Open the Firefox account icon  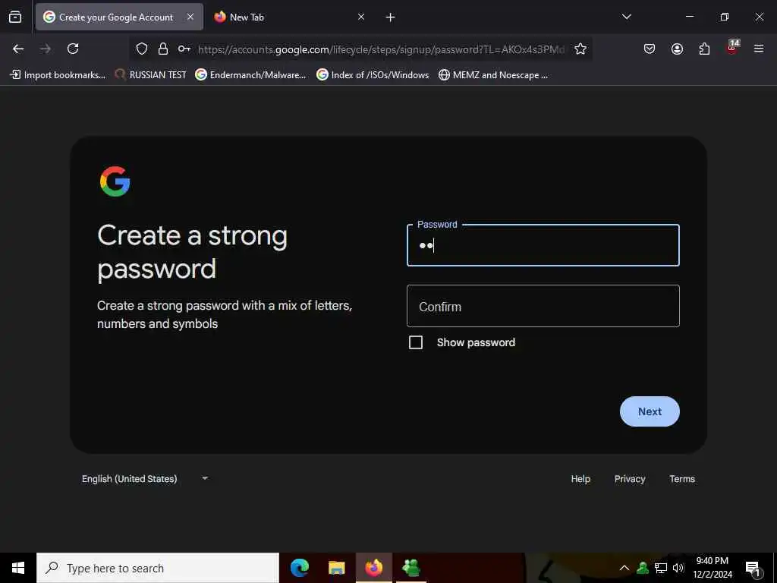click(x=677, y=49)
